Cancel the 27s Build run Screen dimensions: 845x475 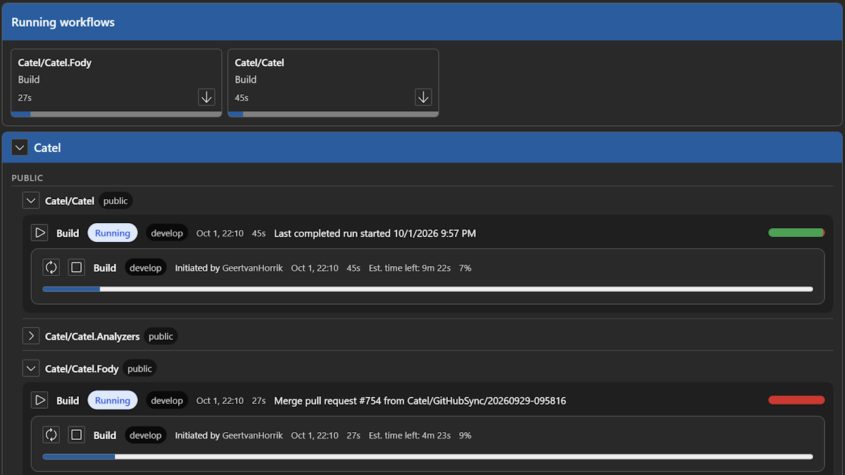(77, 435)
